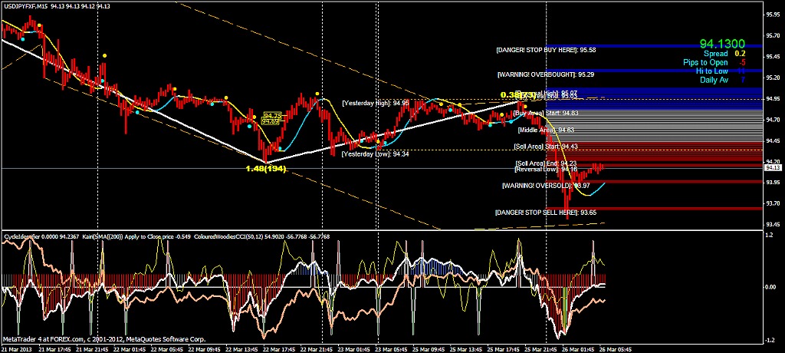Click the Sell Area End 94.23 label
This screenshot has height=353, width=785.
click(546, 163)
